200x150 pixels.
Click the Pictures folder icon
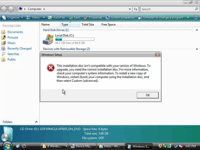(x=3, y=37)
